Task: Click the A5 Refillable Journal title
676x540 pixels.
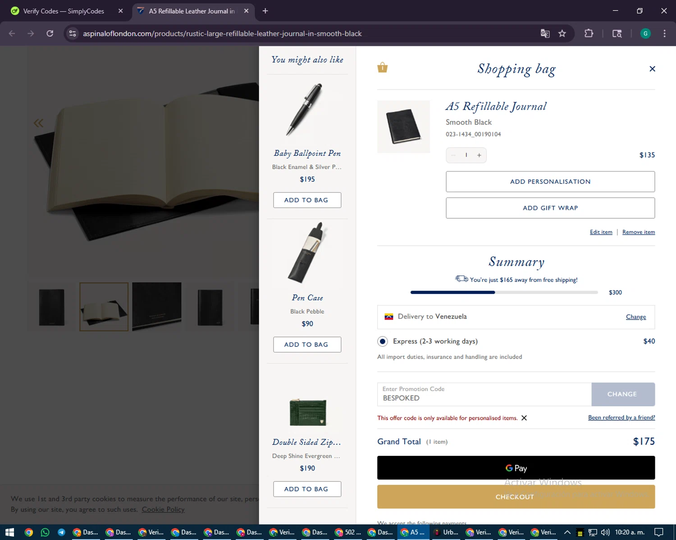Action: point(496,107)
